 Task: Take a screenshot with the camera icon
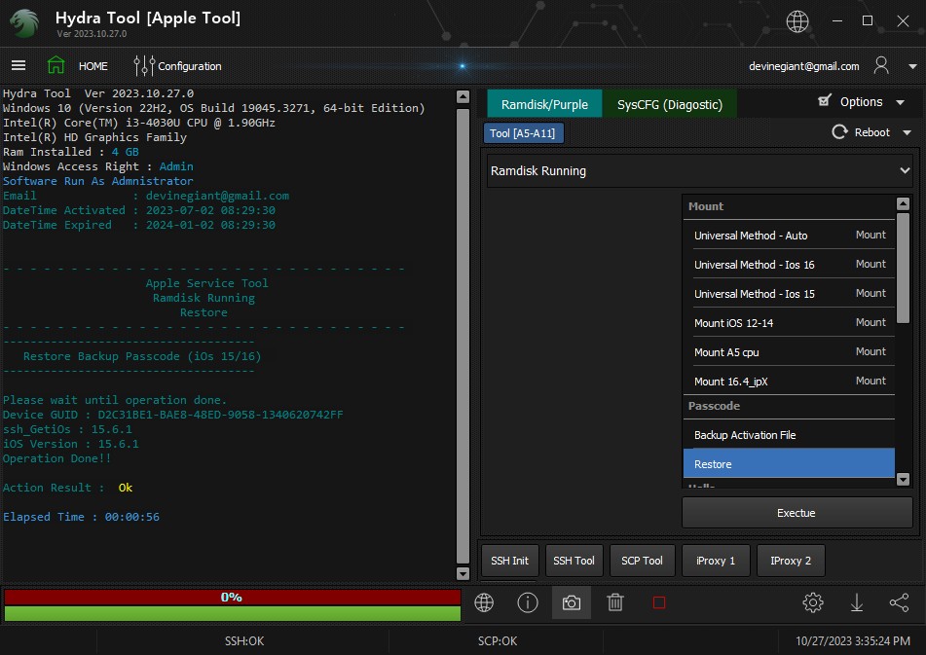[x=571, y=602]
